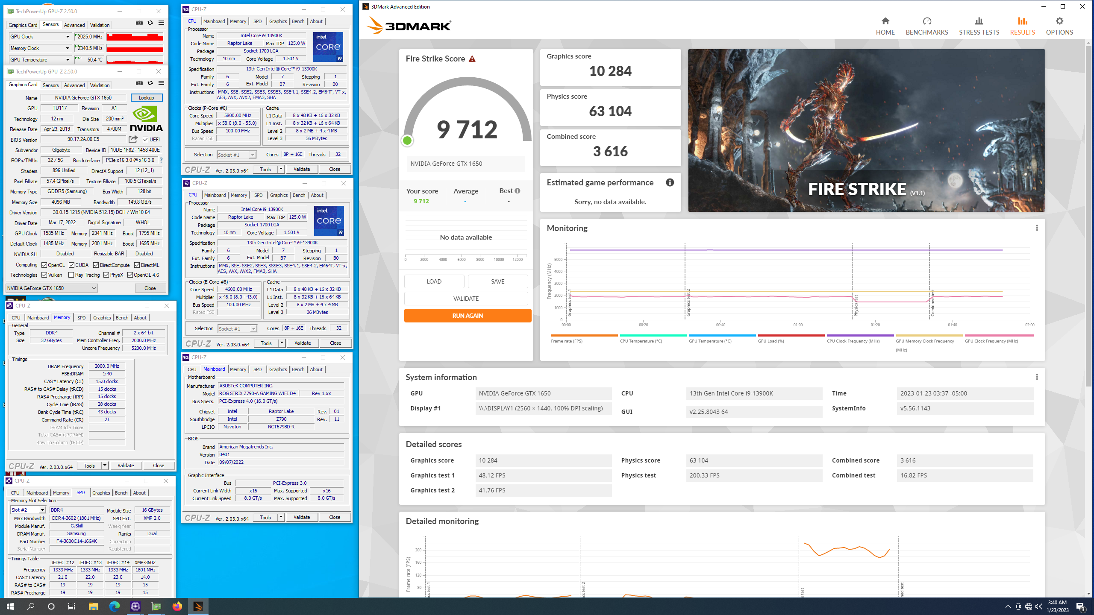
Task: Expand the Tools arrow in the CPU-Z Mainboard window
Action: coord(281,517)
